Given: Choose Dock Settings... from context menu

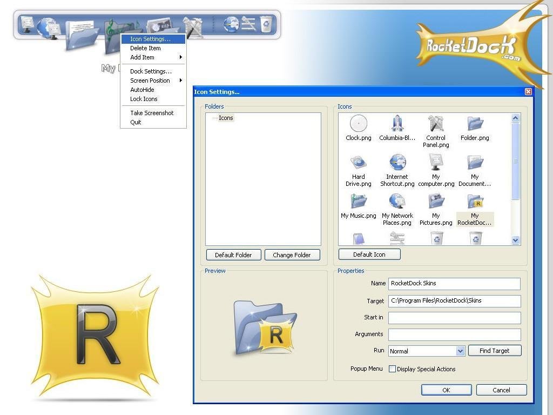Looking at the screenshot, I should [151, 71].
